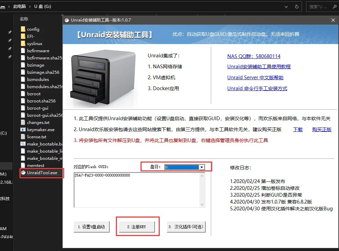This screenshot has height=251, width=339.
Task: Click the UnraidTool.exe application icon
Action: click(23, 172)
